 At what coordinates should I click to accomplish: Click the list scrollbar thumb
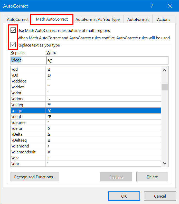[165, 87]
